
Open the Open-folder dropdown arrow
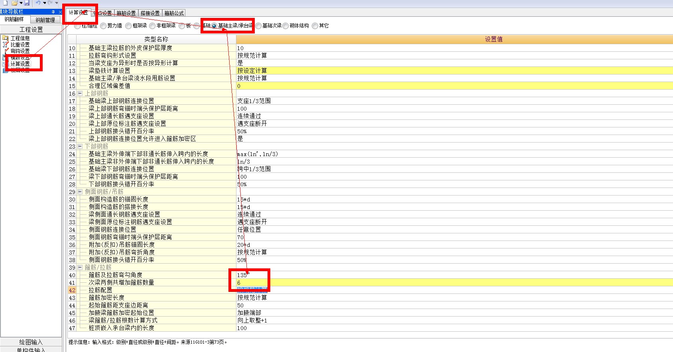coord(21,3)
